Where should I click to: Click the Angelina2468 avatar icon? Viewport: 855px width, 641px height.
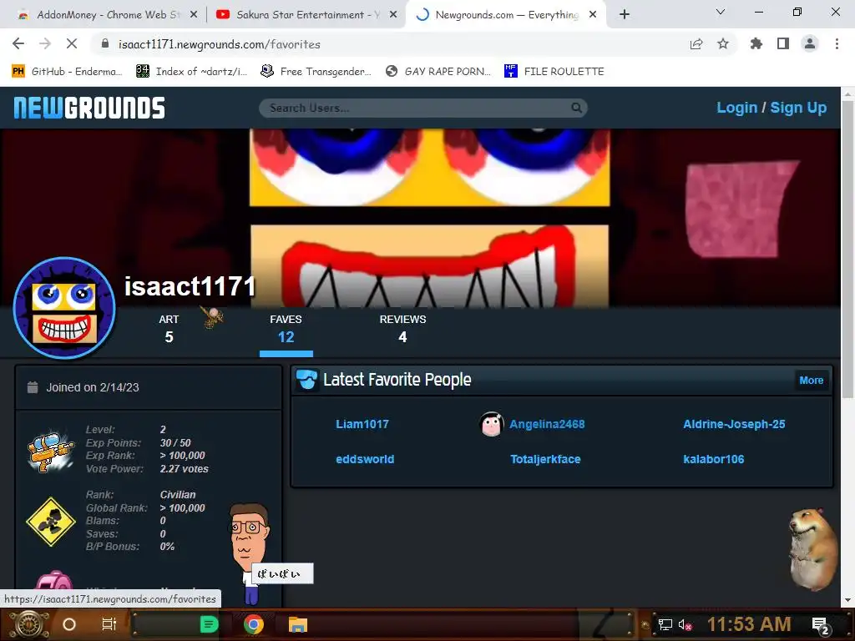(x=491, y=424)
